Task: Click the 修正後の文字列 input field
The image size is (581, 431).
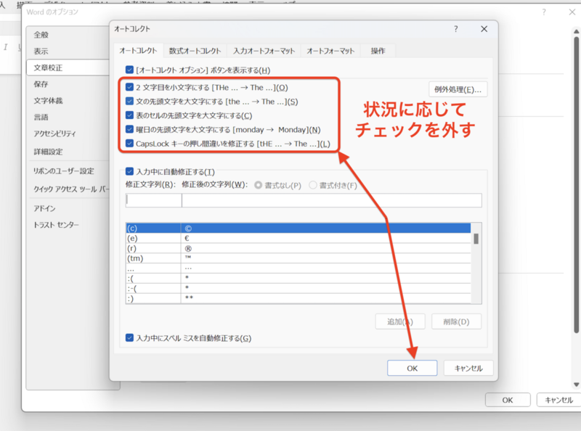Action: (x=332, y=200)
